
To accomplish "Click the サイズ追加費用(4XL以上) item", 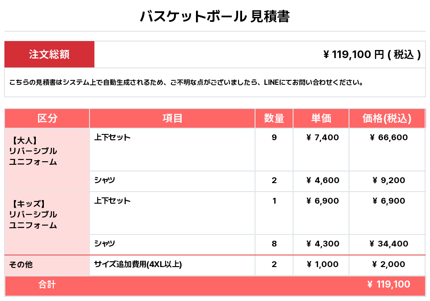I will tap(138, 264).
